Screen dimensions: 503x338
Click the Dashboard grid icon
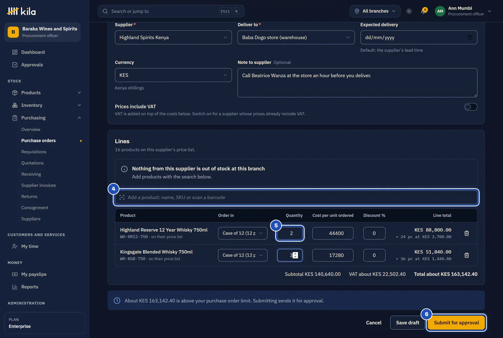(x=15, y=52)
